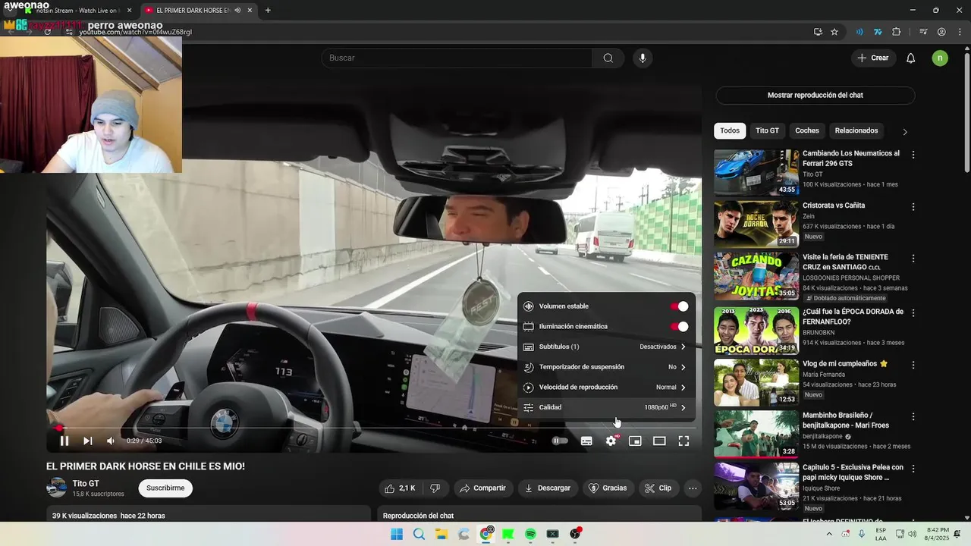This screenshot has width=971, height=546.
Task: Mute the video volume
Action: pos(111,441)
